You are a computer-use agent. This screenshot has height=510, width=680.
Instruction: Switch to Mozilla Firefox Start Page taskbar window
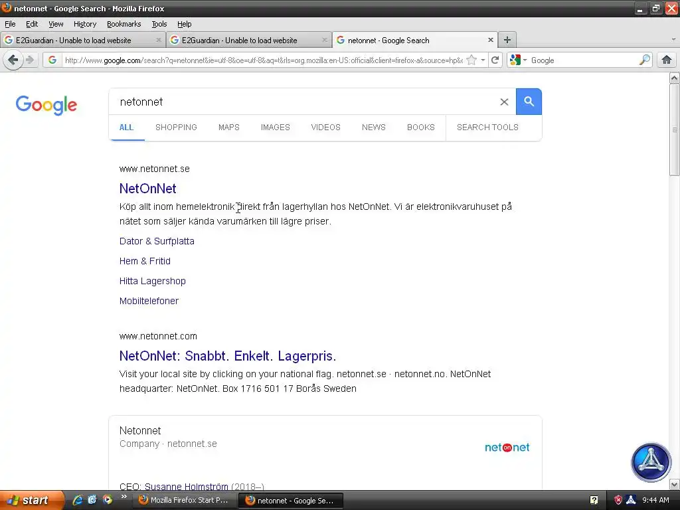coord(185,501)
